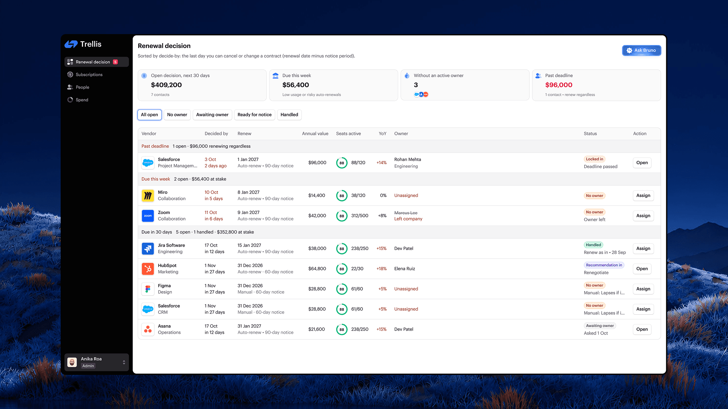This screenshot has height=409, width=728.
Task: Click the dollar icon on Open decision card
Action: coord(144,76)
